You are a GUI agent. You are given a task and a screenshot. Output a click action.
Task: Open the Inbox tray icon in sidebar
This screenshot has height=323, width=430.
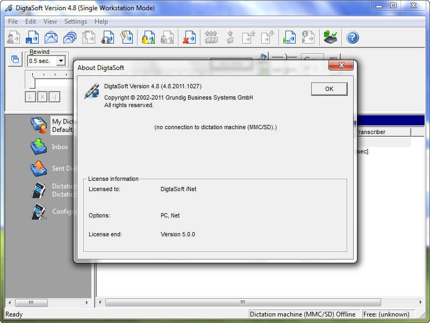(39, 146)
